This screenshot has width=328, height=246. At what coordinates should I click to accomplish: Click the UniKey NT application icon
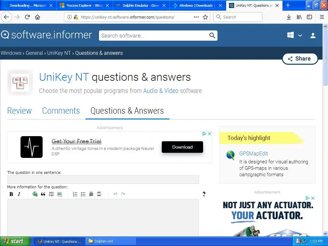pyautogui.click(x=20, y=82)
